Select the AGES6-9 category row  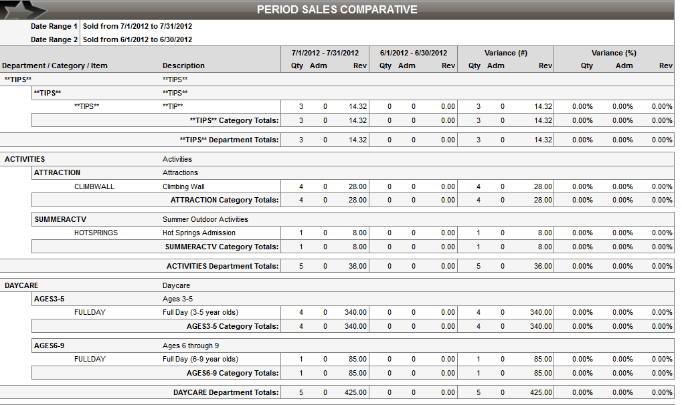49,346
